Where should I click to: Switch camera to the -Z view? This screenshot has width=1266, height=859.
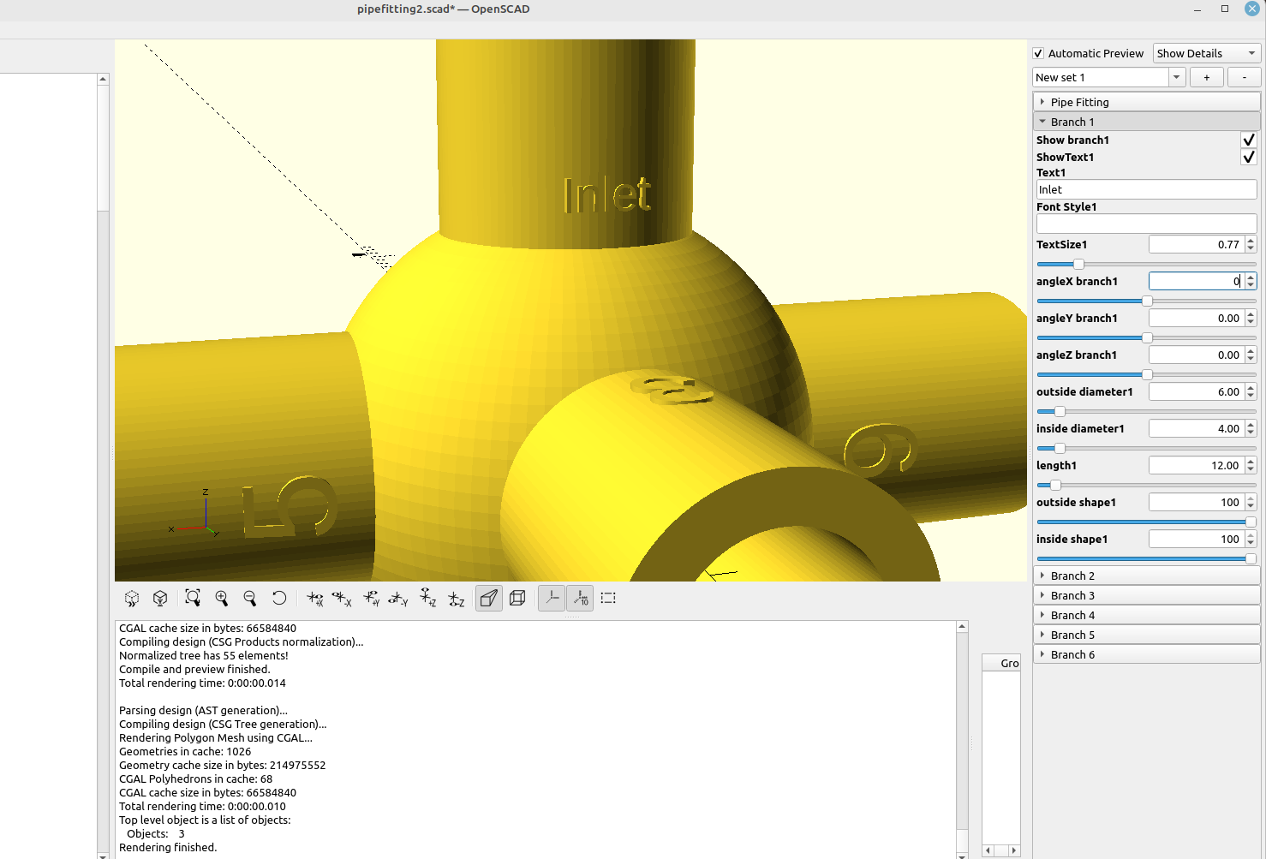point(456,598)
